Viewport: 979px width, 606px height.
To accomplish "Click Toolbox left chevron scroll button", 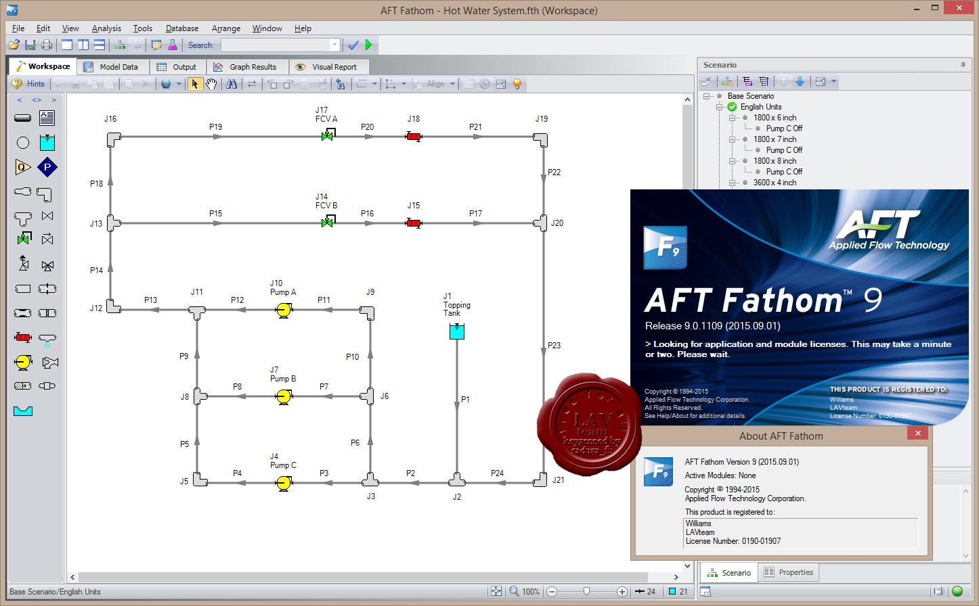I will pos(20,100).
